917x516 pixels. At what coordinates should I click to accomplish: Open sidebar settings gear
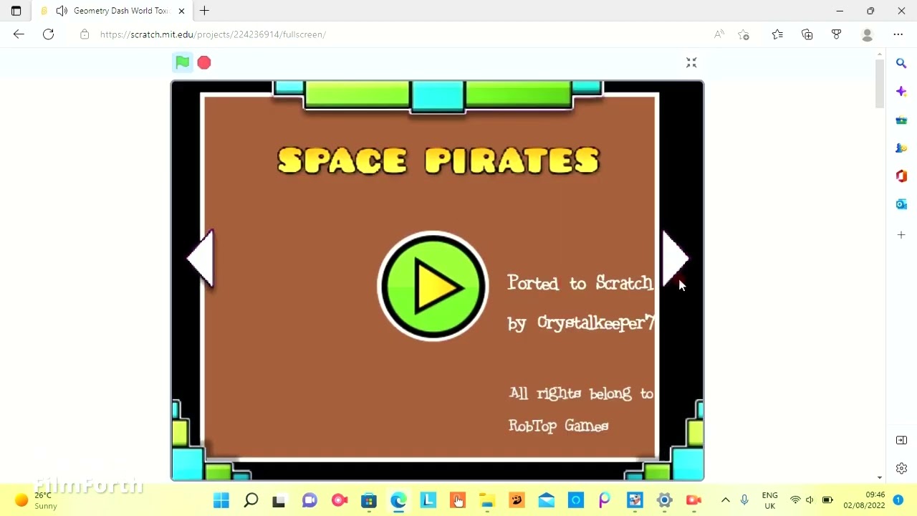[x=901, y=468]
